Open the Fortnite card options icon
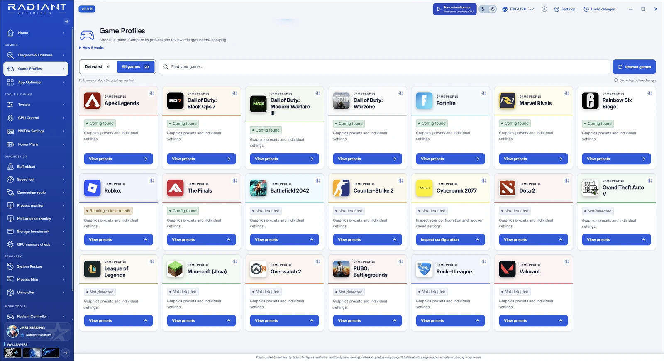This screenshot has height=361, width=664. (483, 93)
